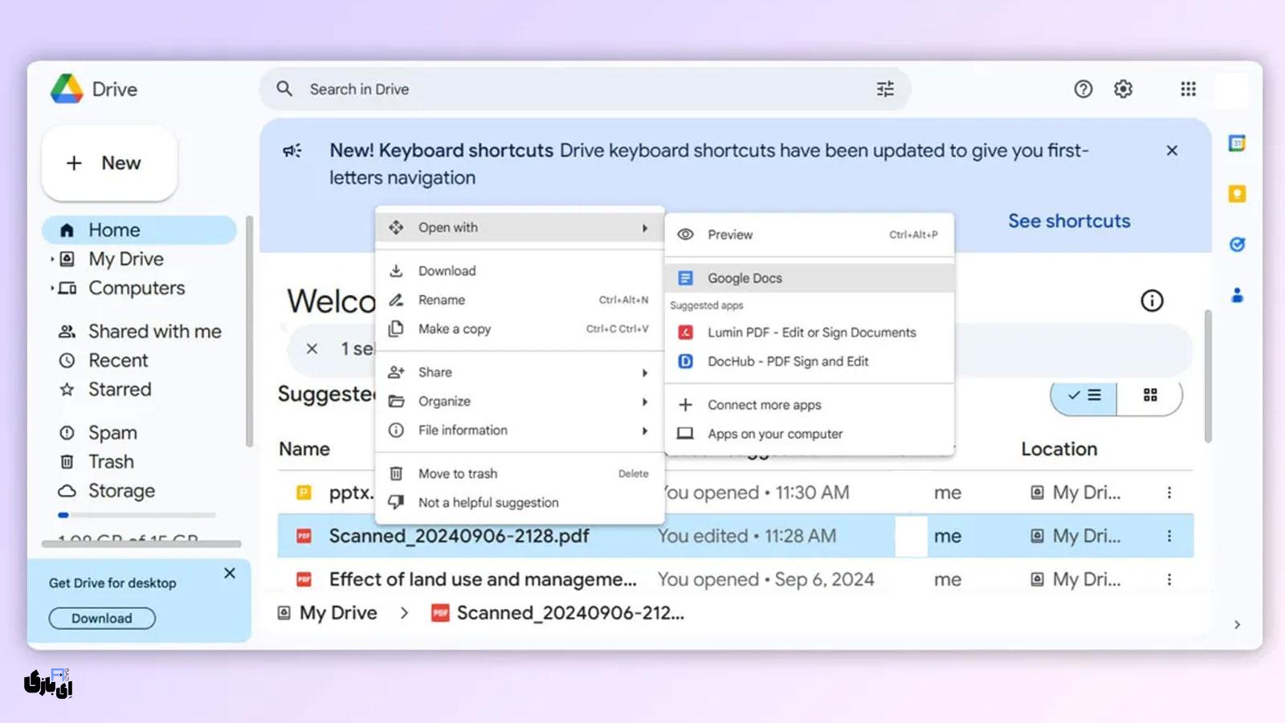Screen dimensions: 1285x723
Task: Open Starred in sidebar
Action: [139, 389]
